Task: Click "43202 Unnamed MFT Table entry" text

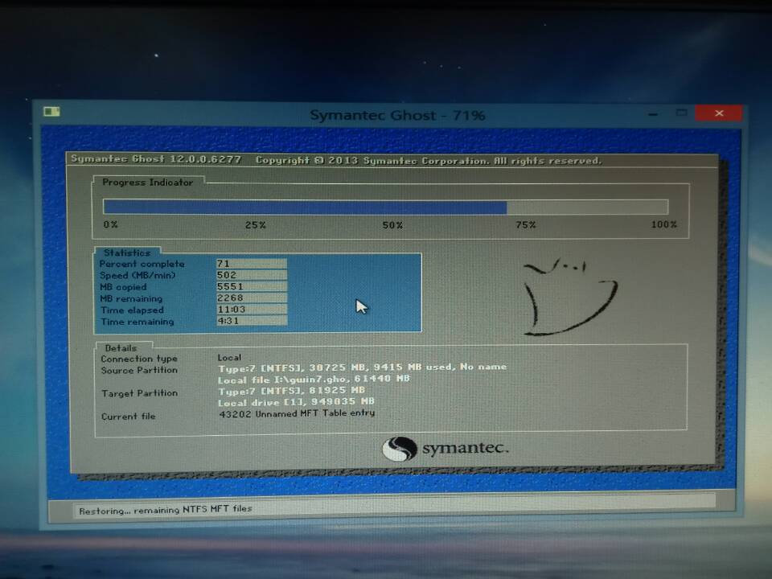Action: [x=297, y=413]
